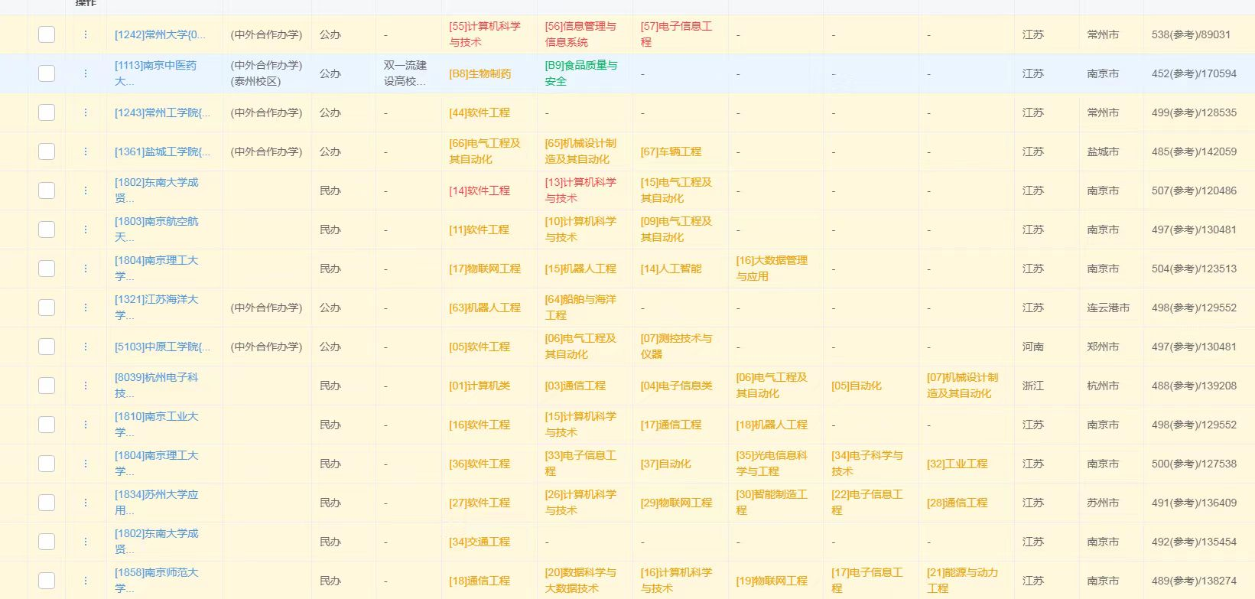This screenshot has width=1255, height=599.
Task: Click the [1243]常州工学院 school link
Action: pyautogui.click(x=162, y=112)
